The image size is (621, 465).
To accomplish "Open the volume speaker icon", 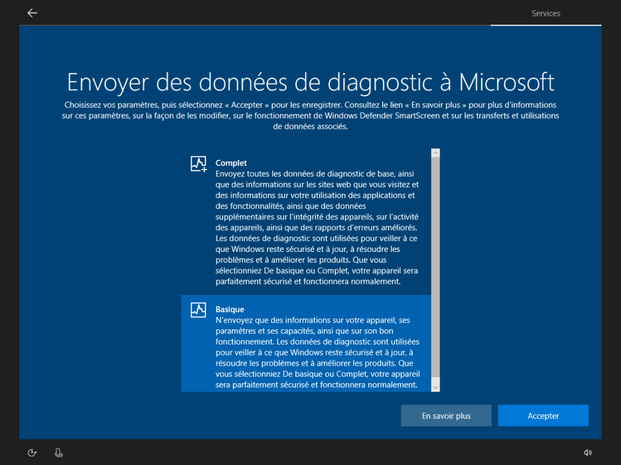I will pyautogui.click(x=587, y=452).
